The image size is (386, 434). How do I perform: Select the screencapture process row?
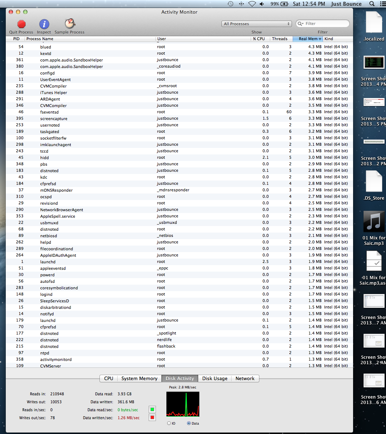click(179, 118)
